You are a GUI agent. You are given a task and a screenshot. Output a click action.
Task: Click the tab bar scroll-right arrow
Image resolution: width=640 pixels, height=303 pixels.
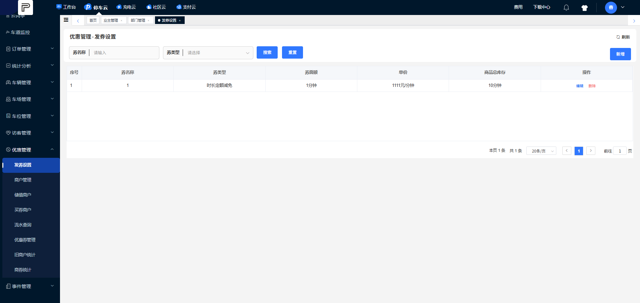[634, 21]
